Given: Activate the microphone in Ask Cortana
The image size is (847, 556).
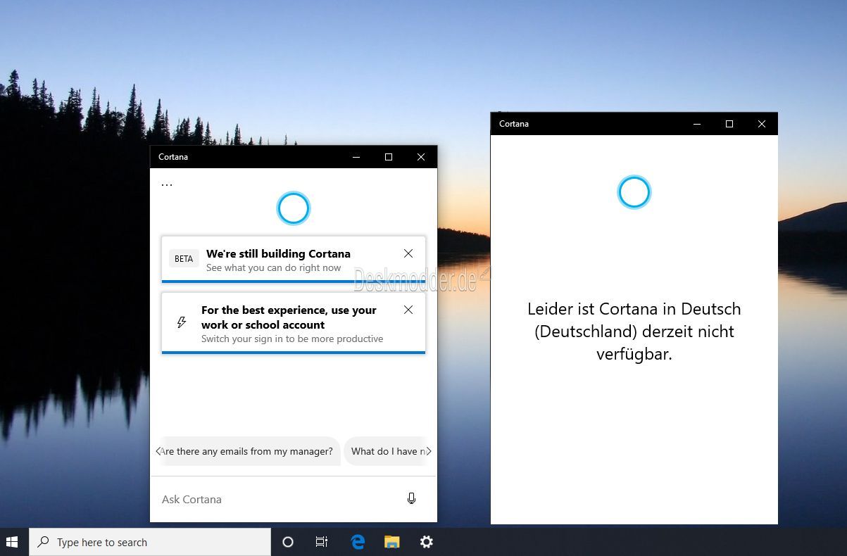Looking at the screenshot, I should click(411, 498).
